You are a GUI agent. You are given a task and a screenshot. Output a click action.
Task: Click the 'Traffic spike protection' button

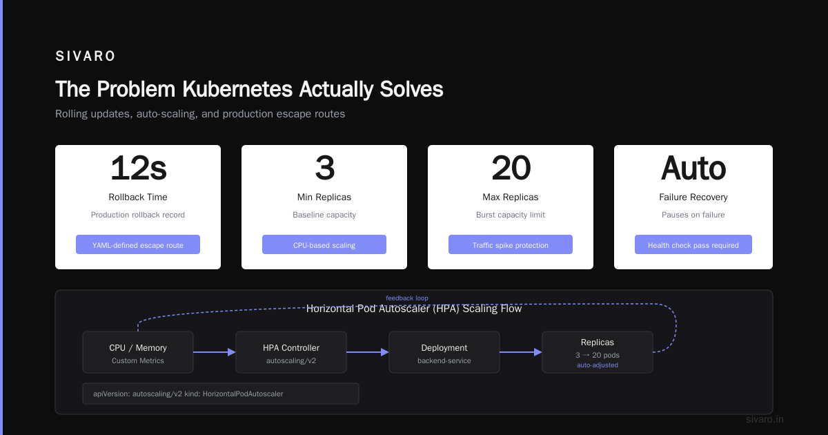(x=511, y=244)
